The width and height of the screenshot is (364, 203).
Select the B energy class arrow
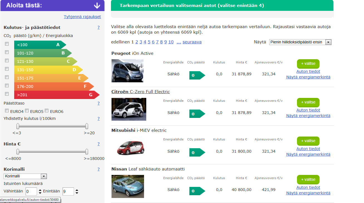pos(43,53)
